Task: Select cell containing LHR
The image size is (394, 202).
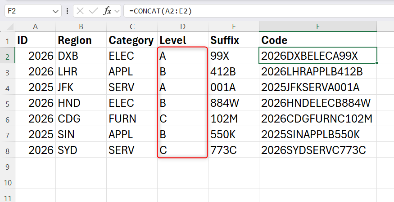Action: (81, 71)
